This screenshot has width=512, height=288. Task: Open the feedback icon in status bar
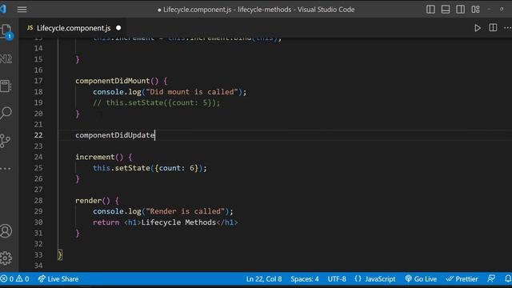click(491, 278)
